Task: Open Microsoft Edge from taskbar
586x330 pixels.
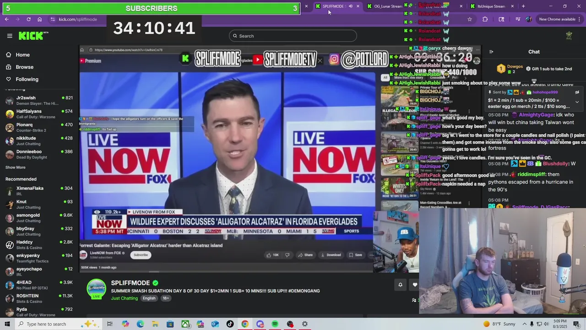Action: click(x=140, y=324)
